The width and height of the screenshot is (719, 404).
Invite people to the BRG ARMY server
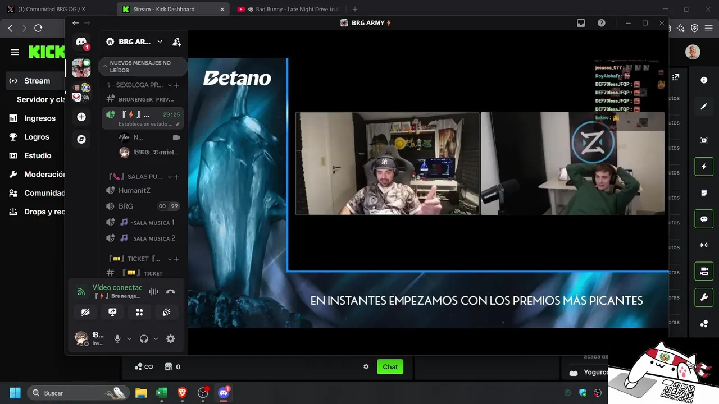[176, 42]
